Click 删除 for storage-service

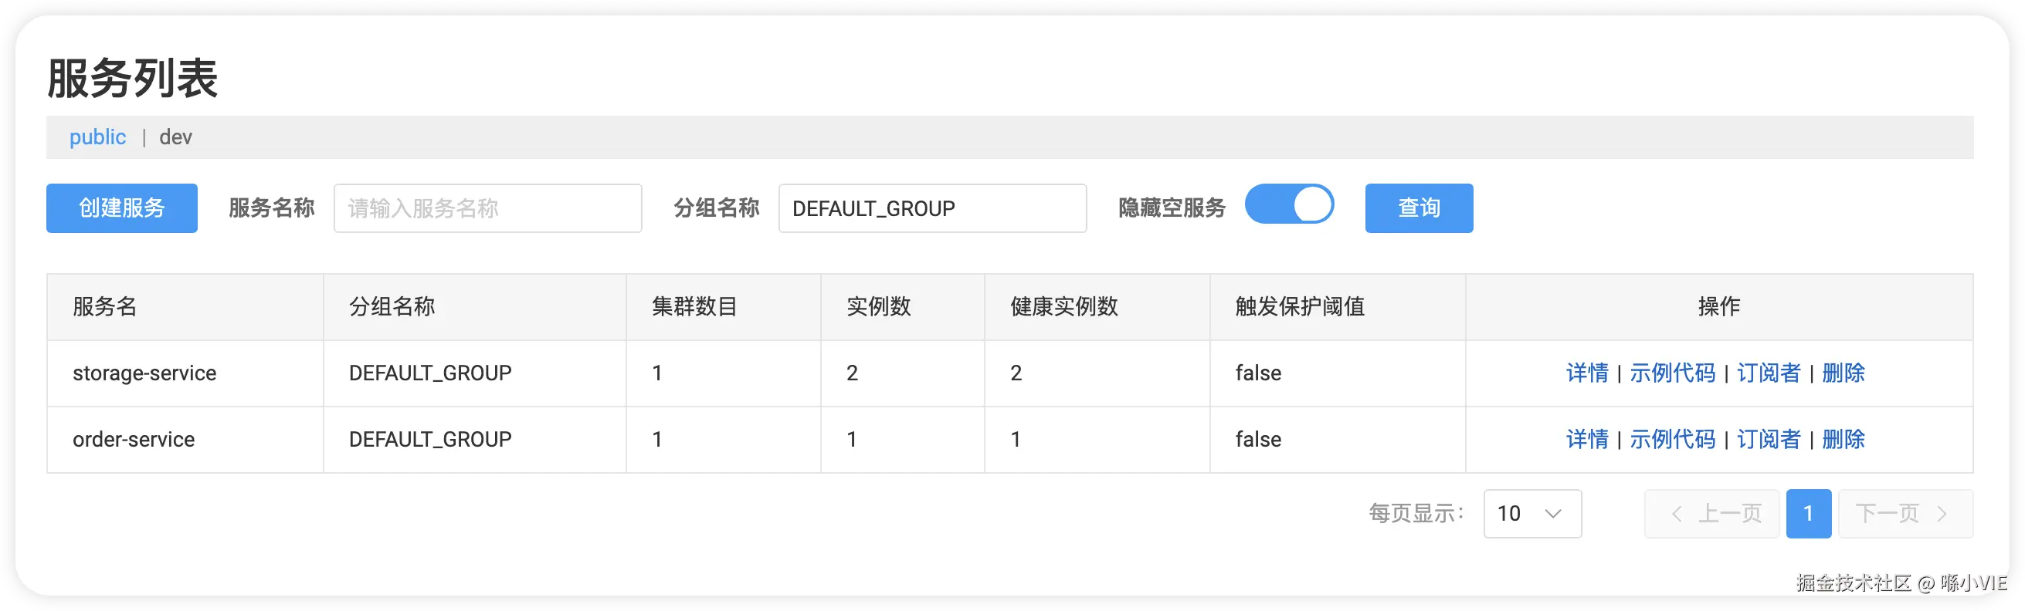pyautogui.click(x=1843, y=373)
